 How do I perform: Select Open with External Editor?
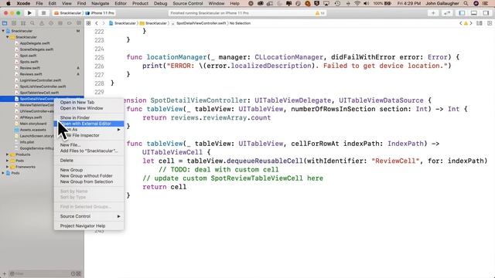pos(89,124)
